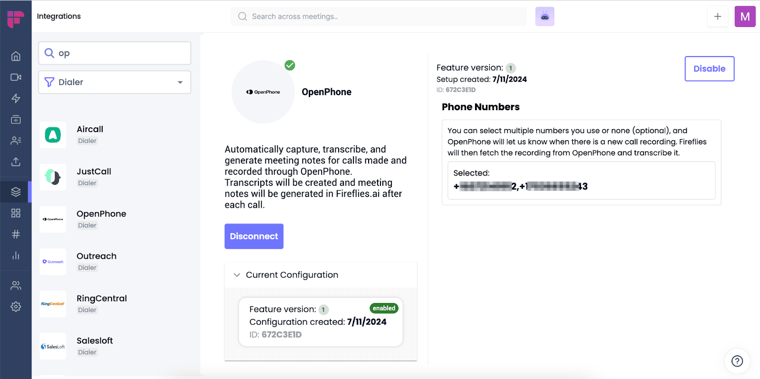Open the help question mark icon
Image resolution: width=760 pixels, height=379 pixels.
737,361
